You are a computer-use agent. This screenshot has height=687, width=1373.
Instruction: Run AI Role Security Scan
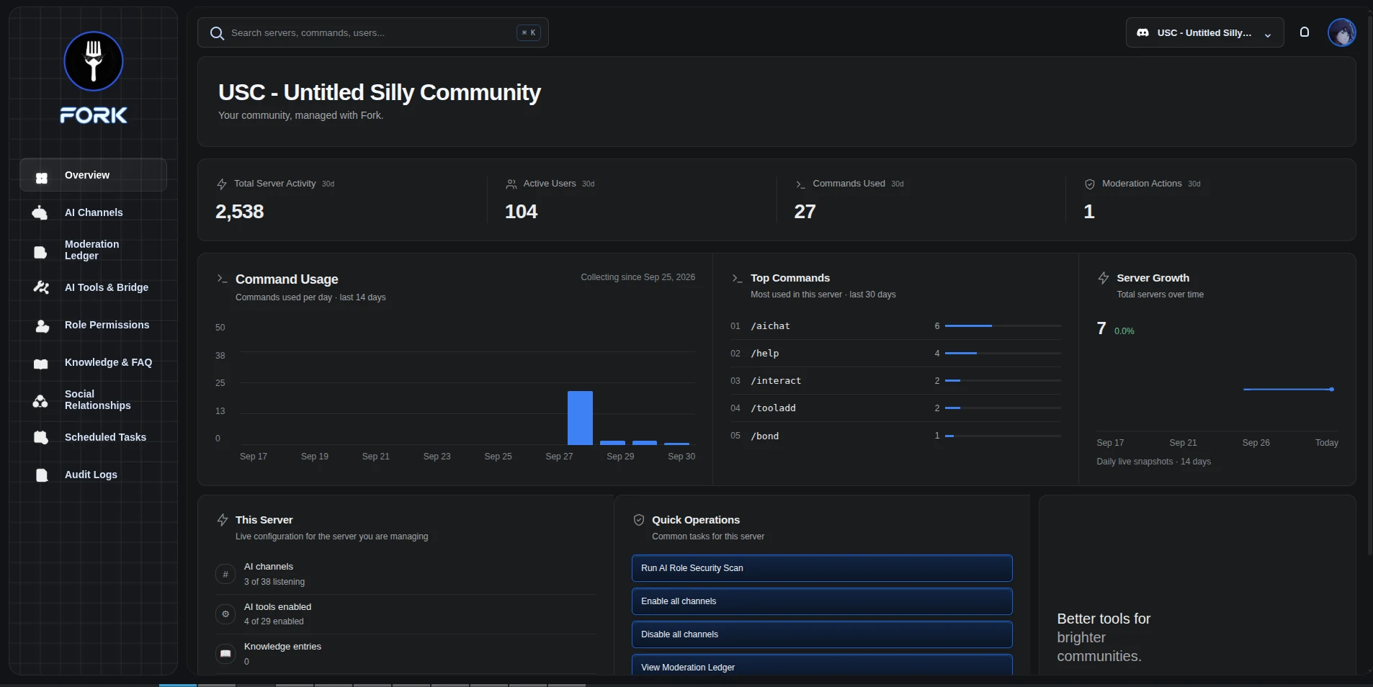click(x=822, y=568)
